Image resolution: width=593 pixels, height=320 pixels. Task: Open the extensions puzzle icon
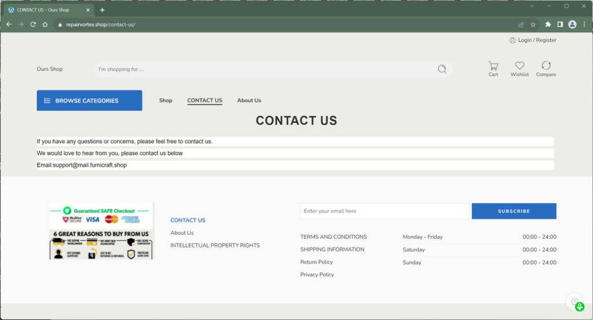point(548,24)
